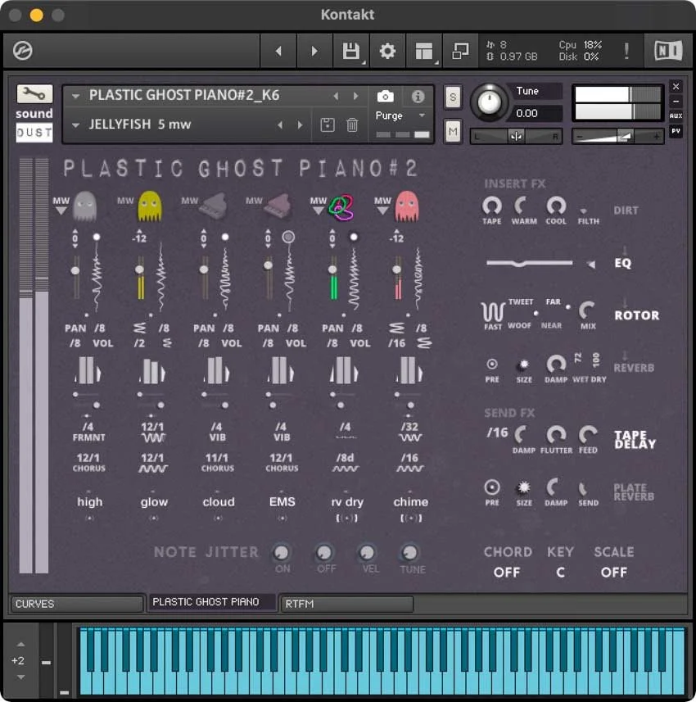
Task: Toggle the REVERB insert effect
Action: pyautogui.click(x=634, y=368)
